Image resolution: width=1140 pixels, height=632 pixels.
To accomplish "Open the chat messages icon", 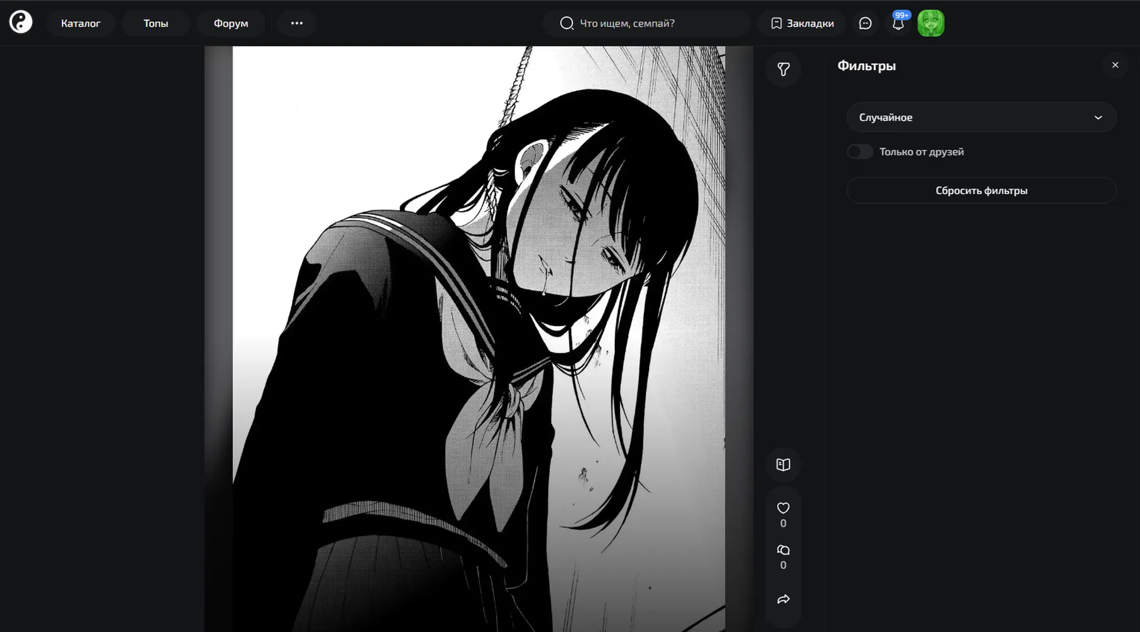I will [865, 23].
